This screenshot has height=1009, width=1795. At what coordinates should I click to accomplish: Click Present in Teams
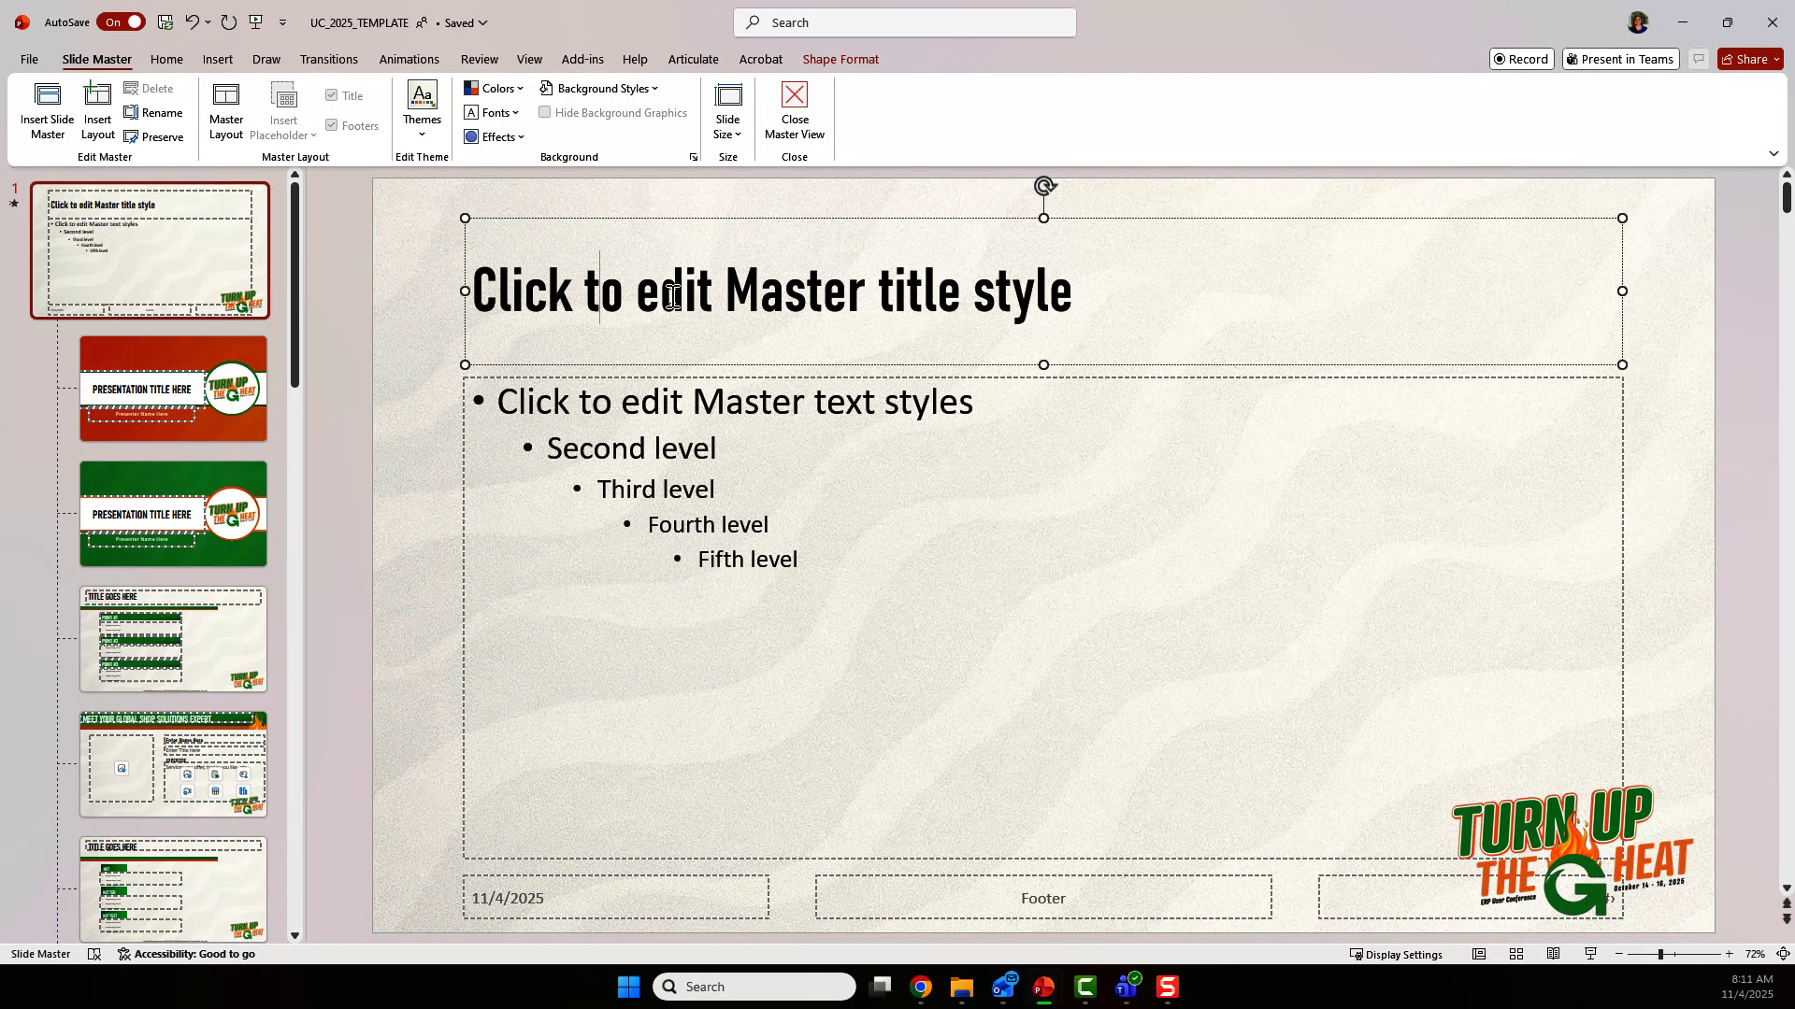(1620, 58)
